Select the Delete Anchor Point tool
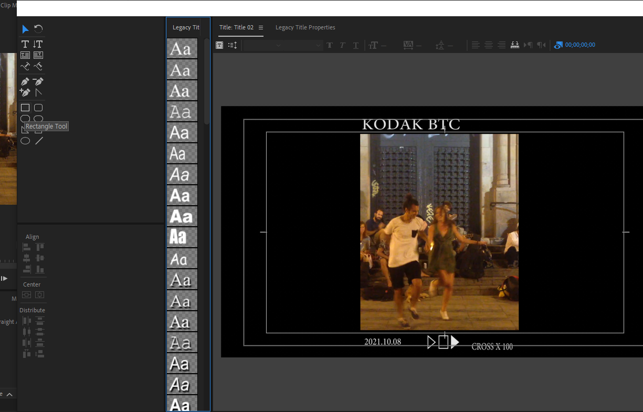 tap(38, 81)
